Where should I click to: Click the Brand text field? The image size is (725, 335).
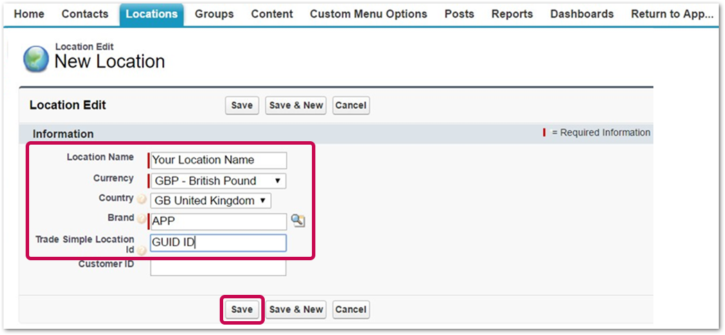(218, 221)
